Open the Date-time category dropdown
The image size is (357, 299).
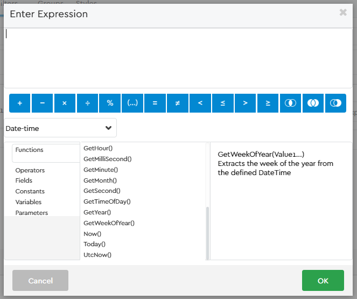tap(60, 128)
